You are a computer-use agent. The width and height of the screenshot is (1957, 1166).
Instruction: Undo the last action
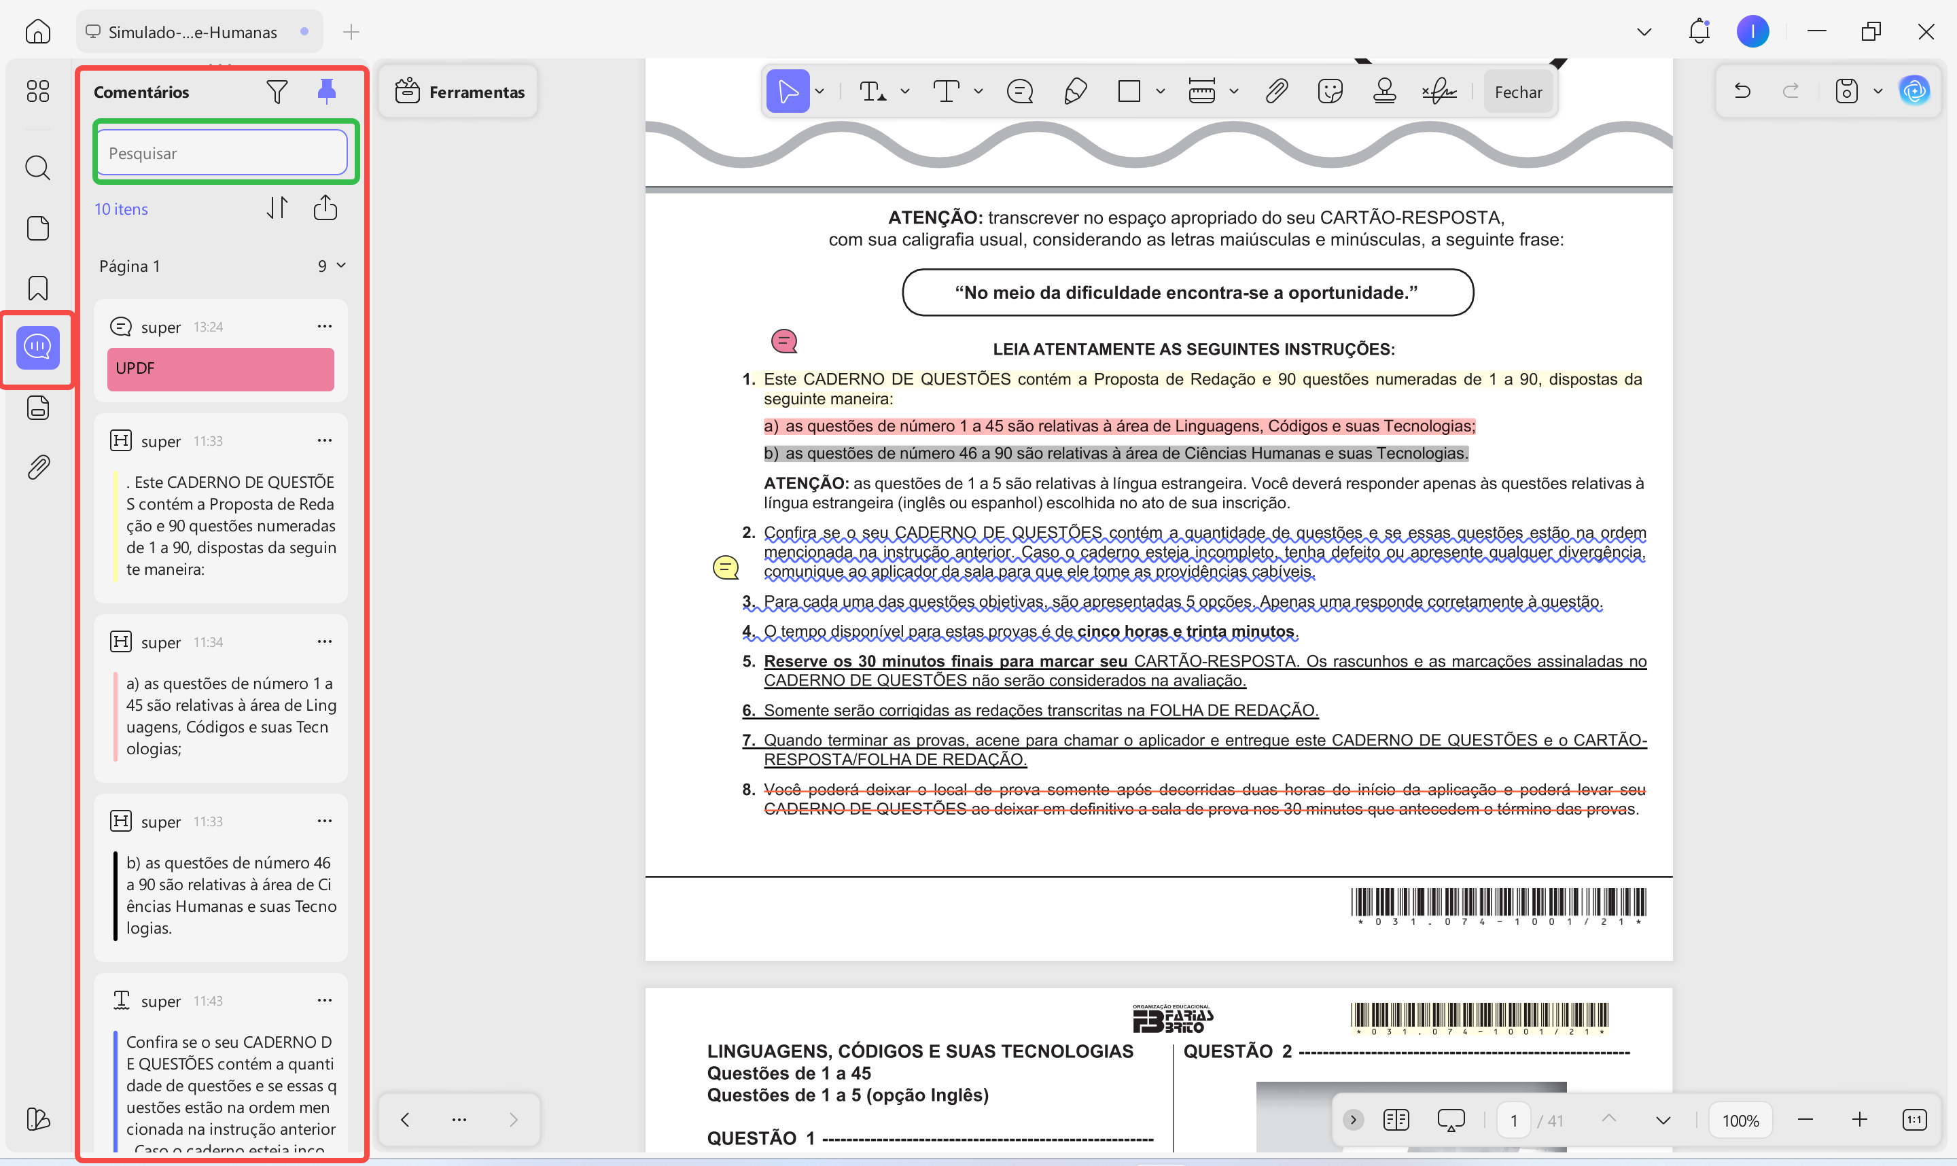[x=1742, y=91]
